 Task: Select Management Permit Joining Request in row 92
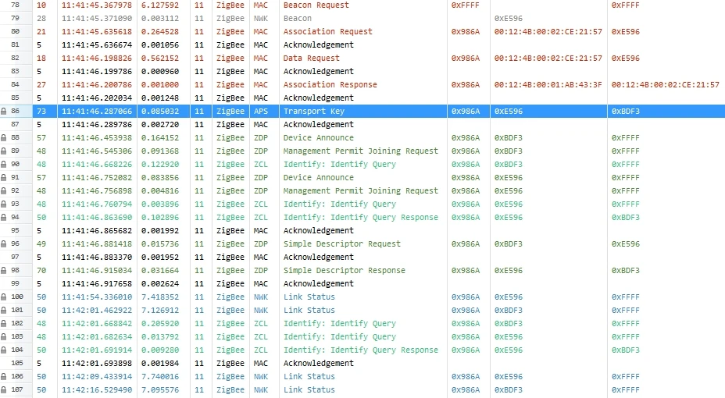coord(361,190)
